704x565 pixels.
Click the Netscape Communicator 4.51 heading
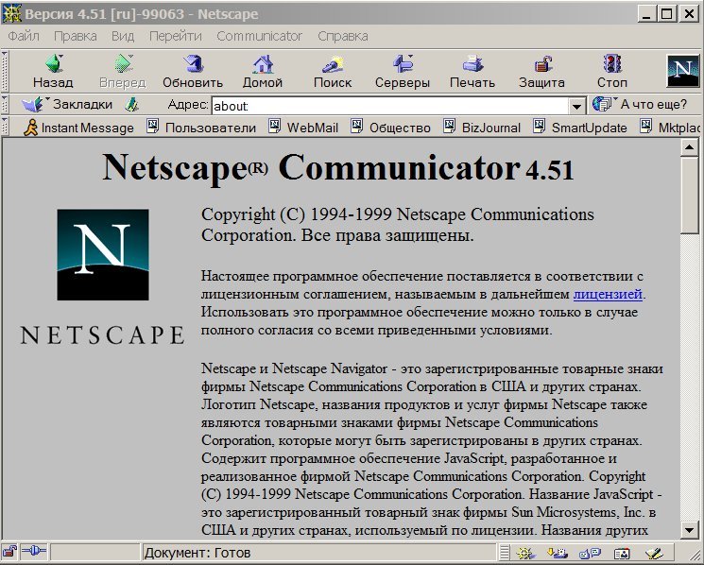click(x=338, y=168)
